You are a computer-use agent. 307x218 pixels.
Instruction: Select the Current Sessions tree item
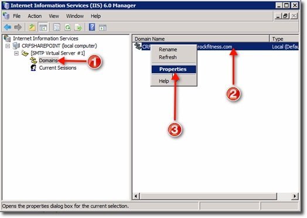57,68
